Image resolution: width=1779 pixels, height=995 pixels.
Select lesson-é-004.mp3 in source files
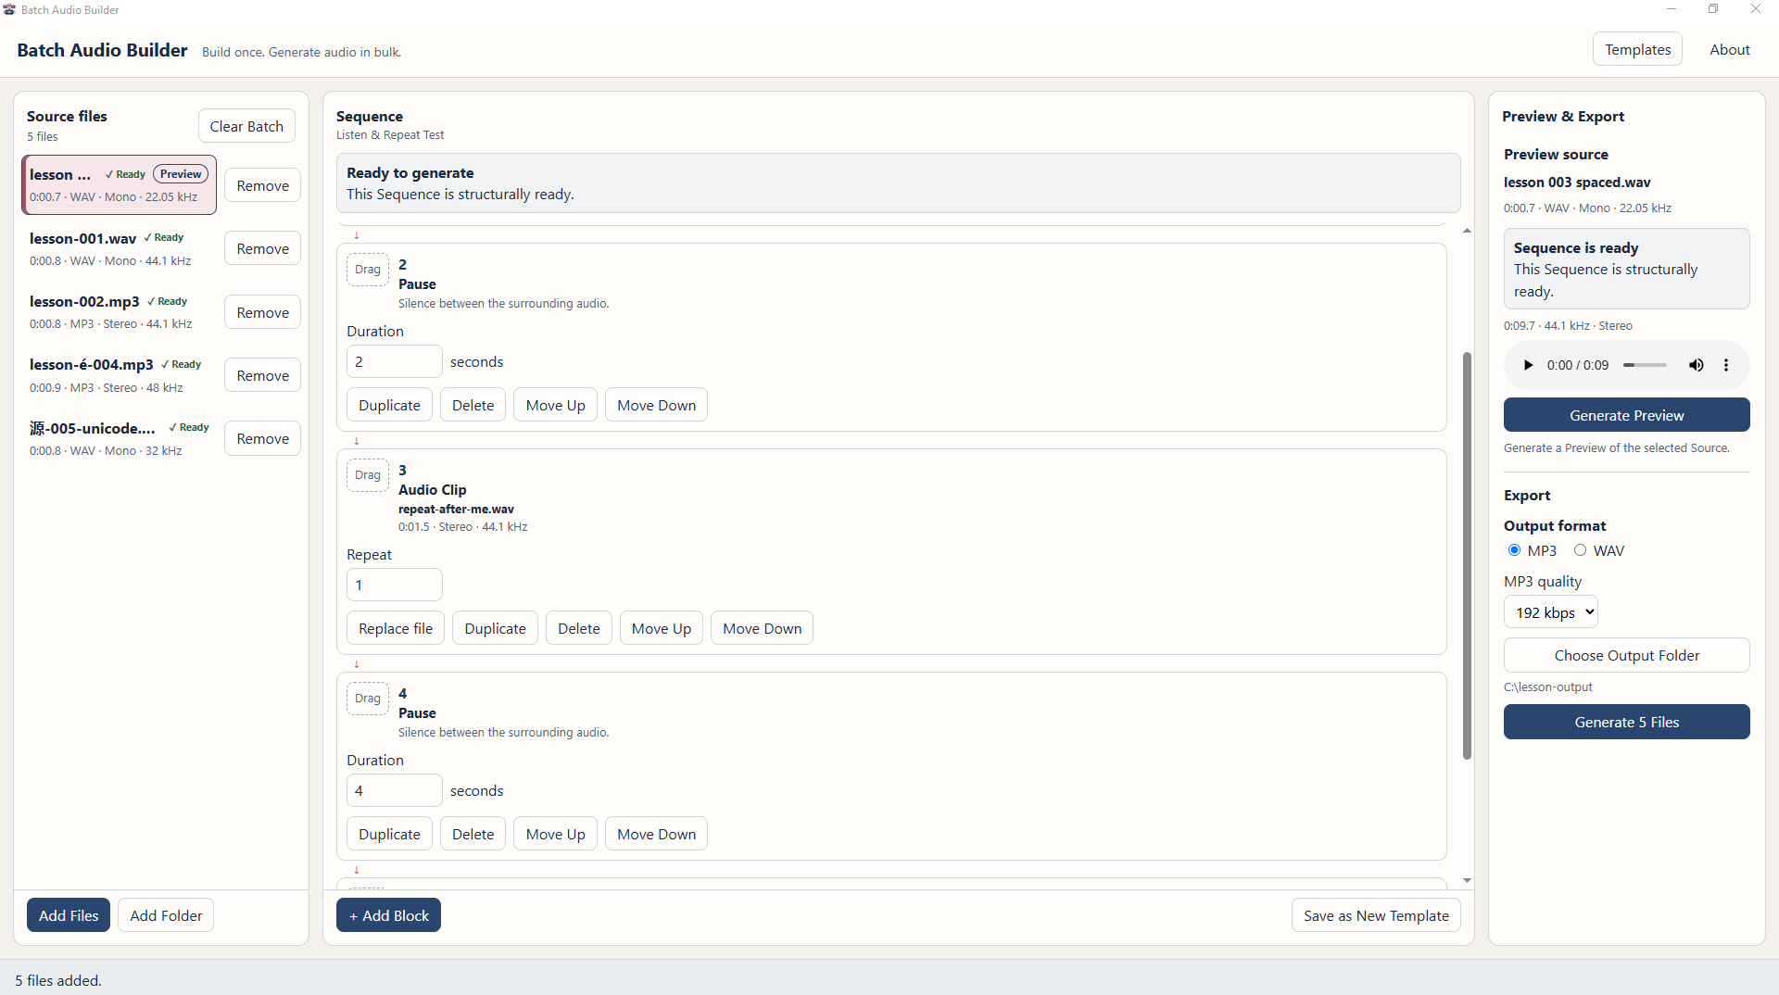pos(120,375)
